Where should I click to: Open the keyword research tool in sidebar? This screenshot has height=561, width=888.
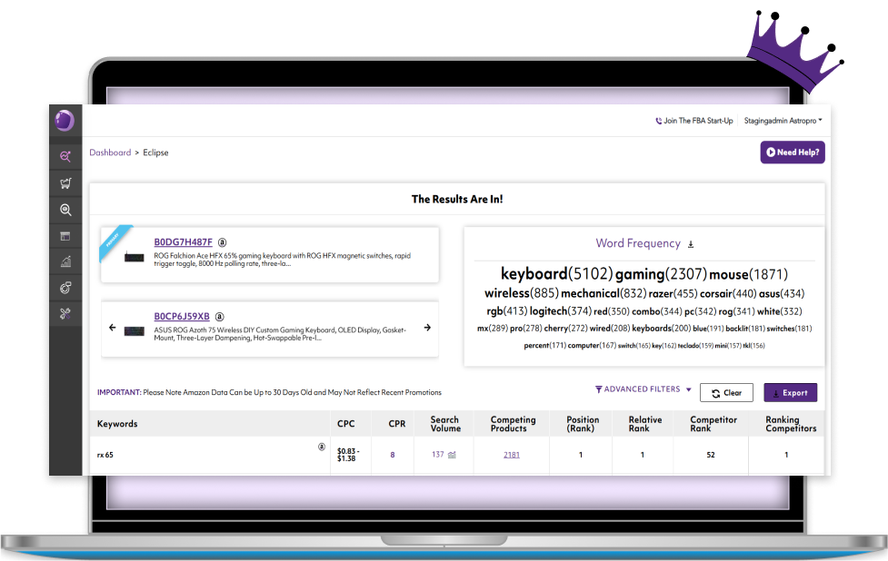[x=65, y=156]
